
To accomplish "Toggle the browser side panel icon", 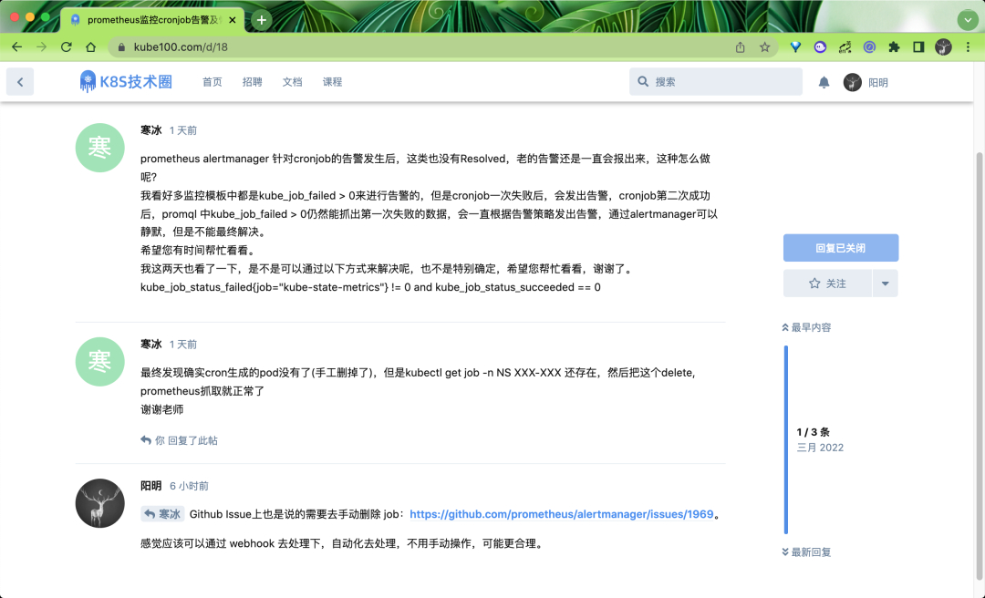I will pyautogui.click(x=918, y=47).
